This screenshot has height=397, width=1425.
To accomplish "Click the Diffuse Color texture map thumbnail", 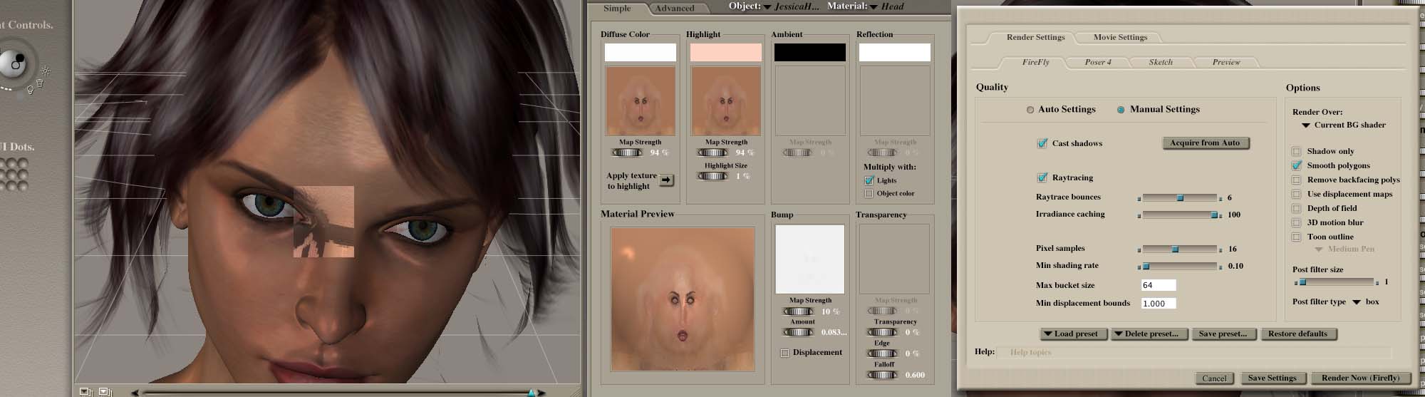I will pyautogui.click(x=640, y=101).
